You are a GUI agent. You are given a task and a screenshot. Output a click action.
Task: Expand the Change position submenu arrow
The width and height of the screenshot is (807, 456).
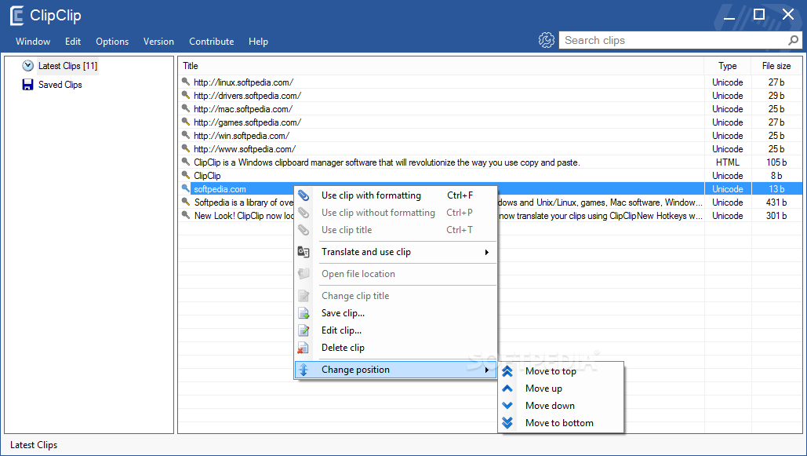pos(487,370)
